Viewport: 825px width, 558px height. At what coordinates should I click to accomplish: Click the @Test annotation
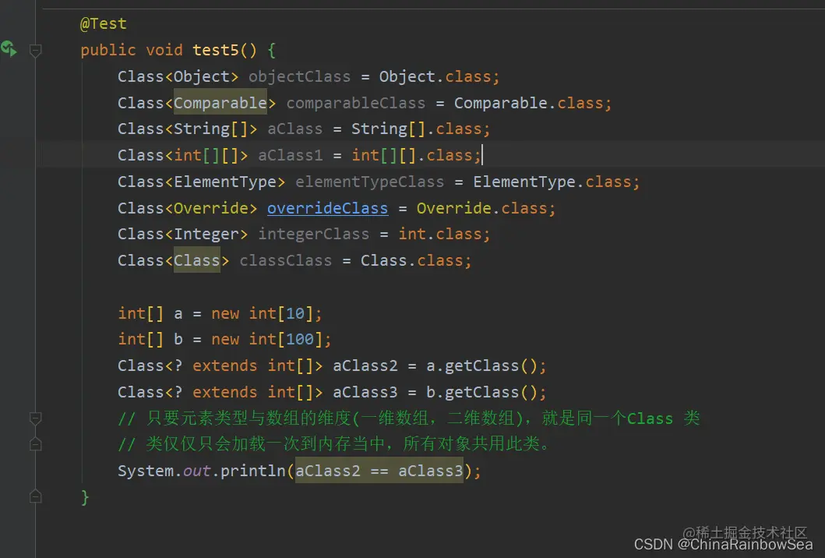coord(103,23)
